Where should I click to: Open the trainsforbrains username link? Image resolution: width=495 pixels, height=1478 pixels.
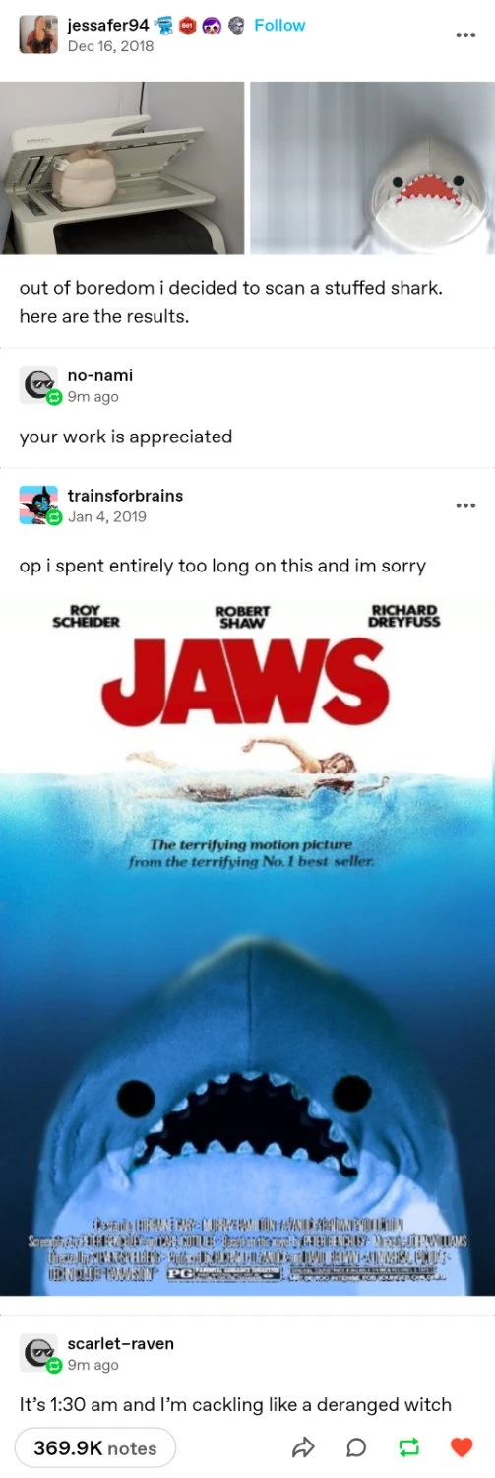coord(125,495)
